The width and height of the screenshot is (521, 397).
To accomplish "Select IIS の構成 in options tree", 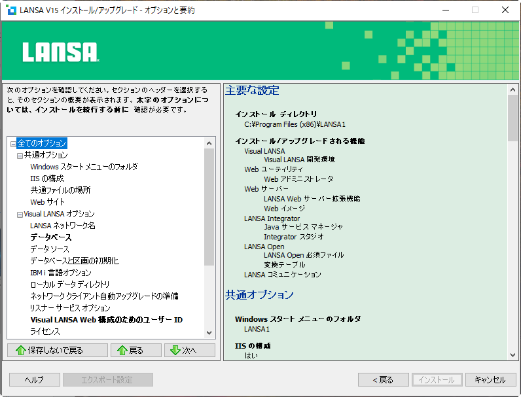I will 47,179.
